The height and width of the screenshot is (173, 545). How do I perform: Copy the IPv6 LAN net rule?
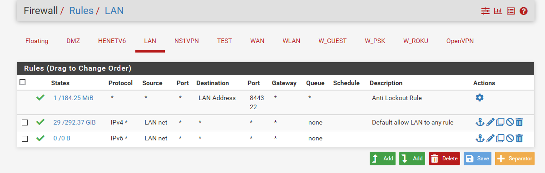coord(500,139)
